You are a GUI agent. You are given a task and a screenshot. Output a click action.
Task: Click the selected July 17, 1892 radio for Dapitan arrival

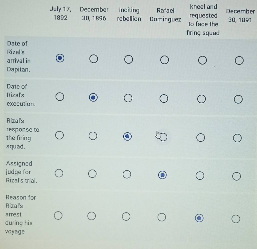pos(60,58)
